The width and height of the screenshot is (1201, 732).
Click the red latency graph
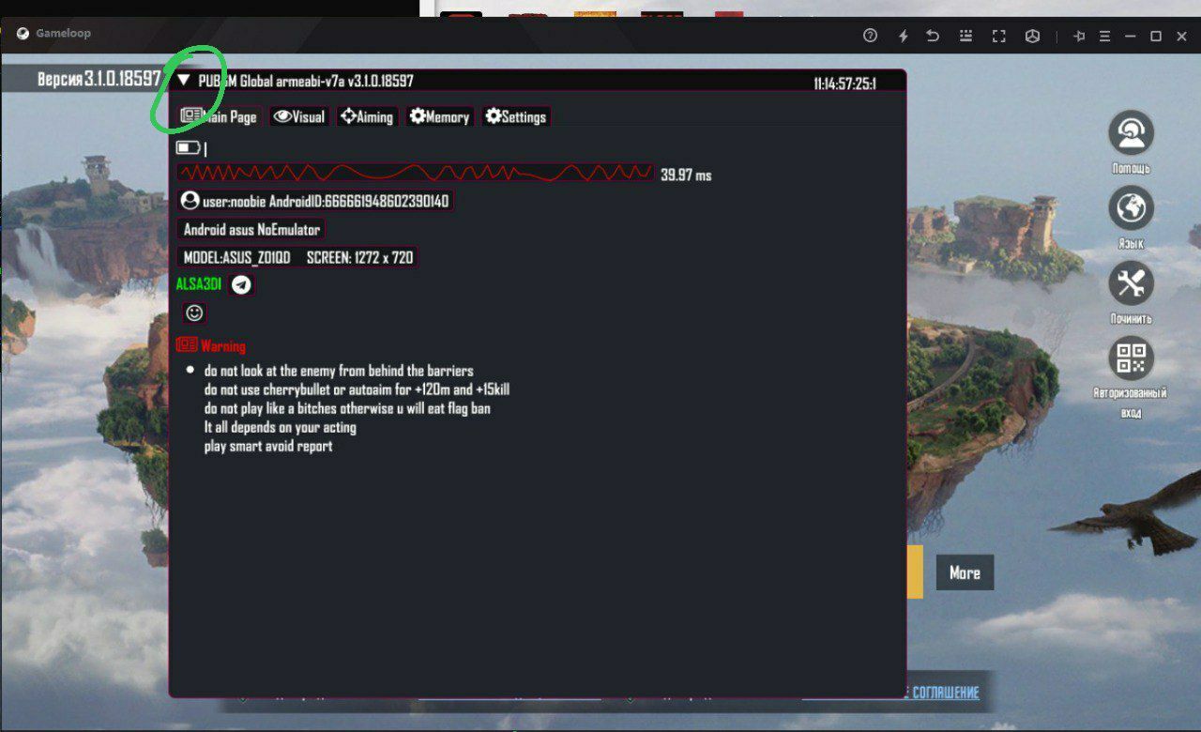(415, 173)
